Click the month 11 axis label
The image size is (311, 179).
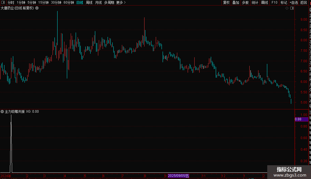204,176
